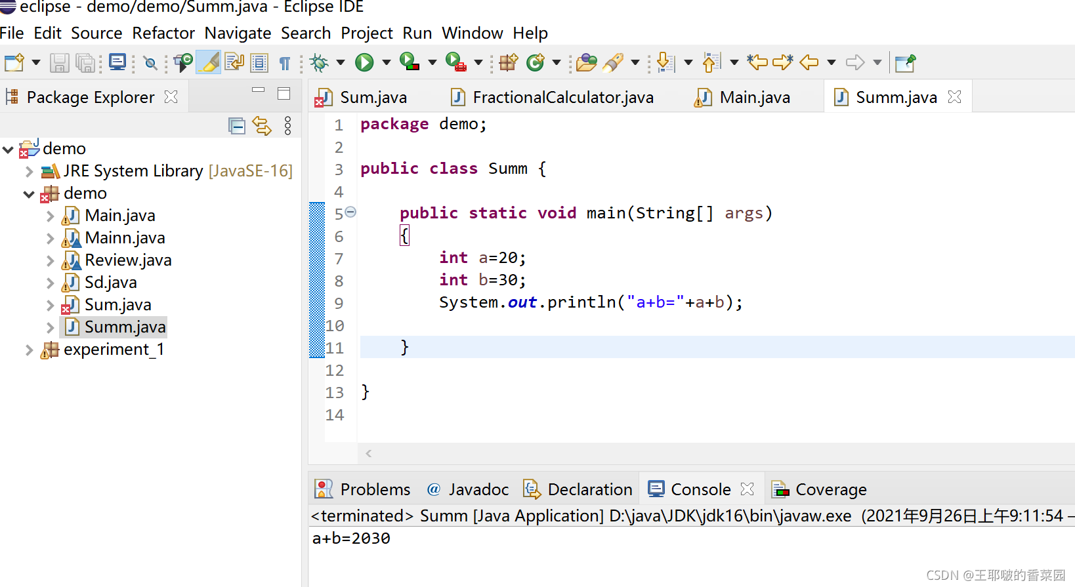The width and height of the screenshot is (1075, 587).
Task: Open the Back history dropdown arrow
Action: [832, 63]
